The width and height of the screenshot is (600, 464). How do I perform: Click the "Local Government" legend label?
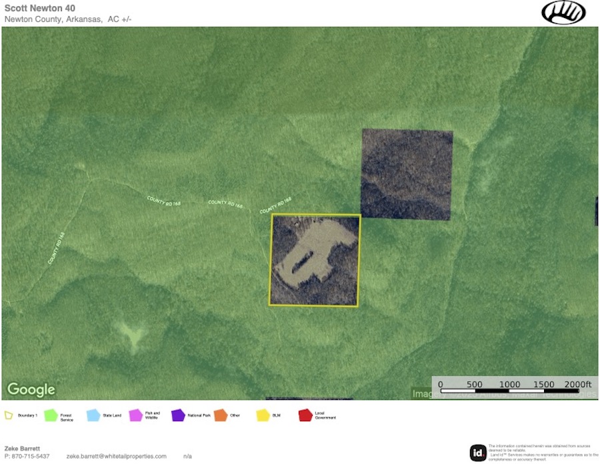325,415
